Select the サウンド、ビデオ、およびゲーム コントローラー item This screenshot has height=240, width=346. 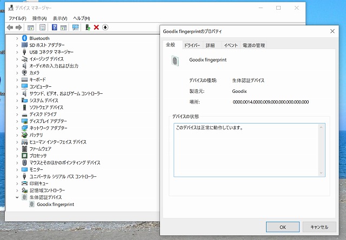point(66,94)
